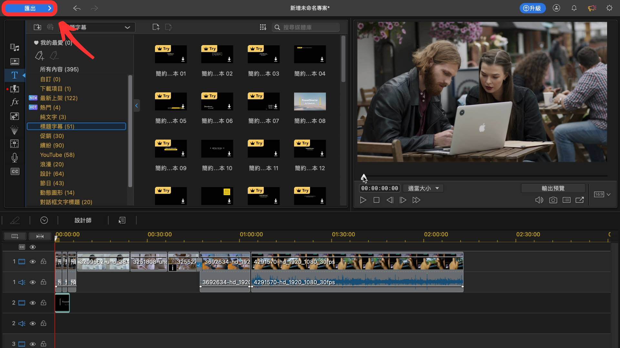Click the 輸出預覽 button
Screen dimensions: 620x348
553,188
